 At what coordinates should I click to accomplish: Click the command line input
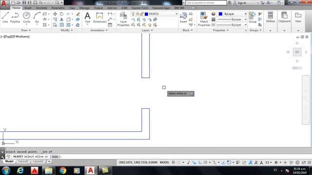pos(158,157)
